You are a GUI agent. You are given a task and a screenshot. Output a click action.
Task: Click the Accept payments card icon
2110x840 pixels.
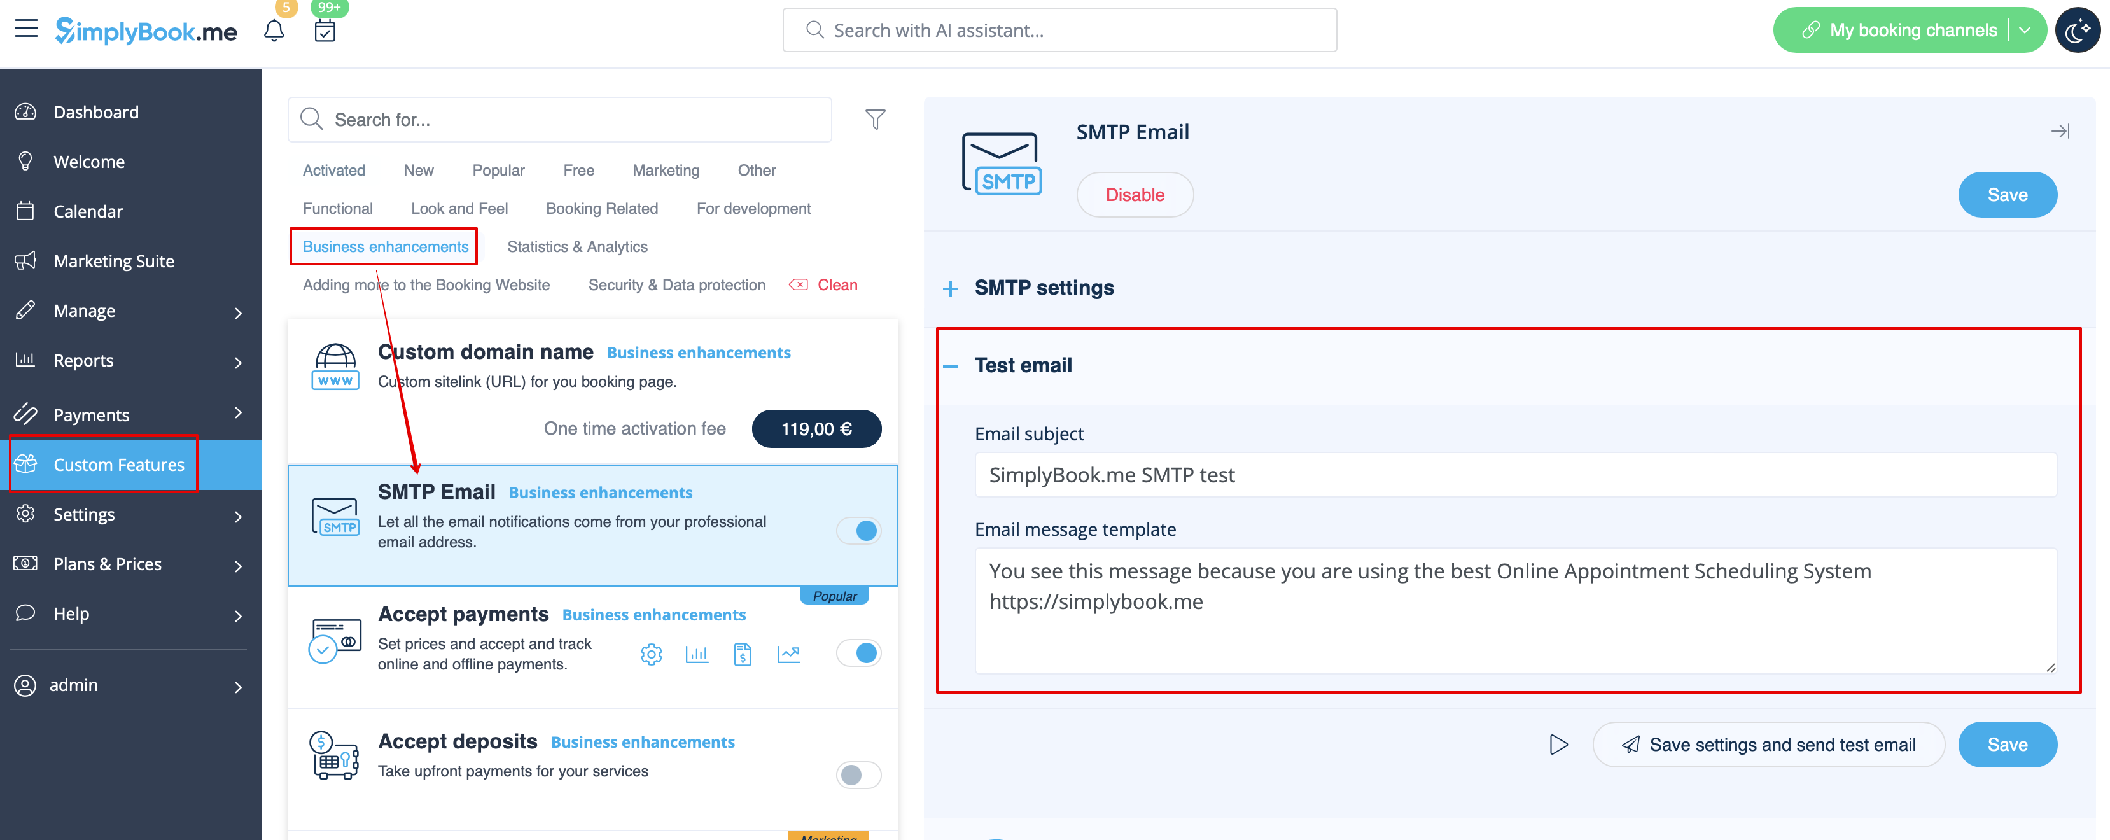pyautogui.click(x=334, y=640)
